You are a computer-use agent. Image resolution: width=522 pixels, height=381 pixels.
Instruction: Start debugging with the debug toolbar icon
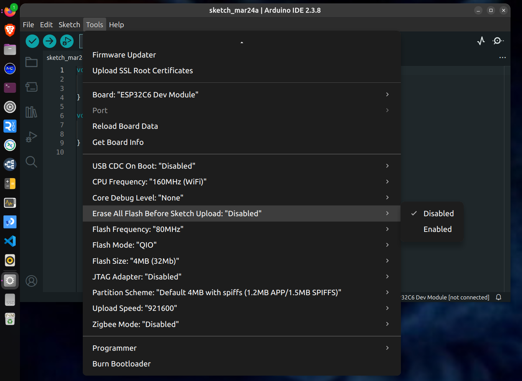coord(67,41)
